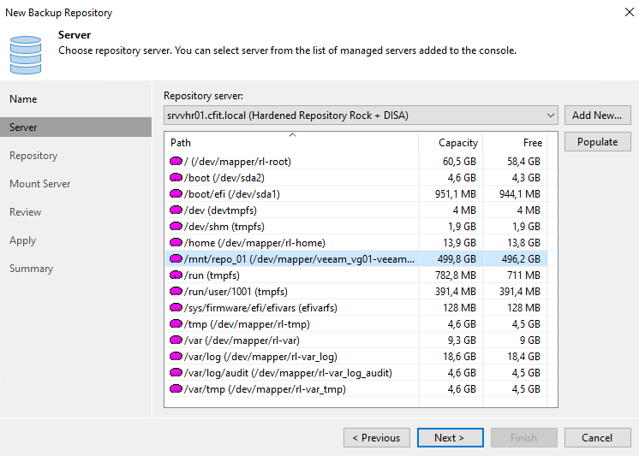Image resolution: width=639 pixels, height=456 pixels.
Task: Open the Repository server dropdown
Action: 550,115
